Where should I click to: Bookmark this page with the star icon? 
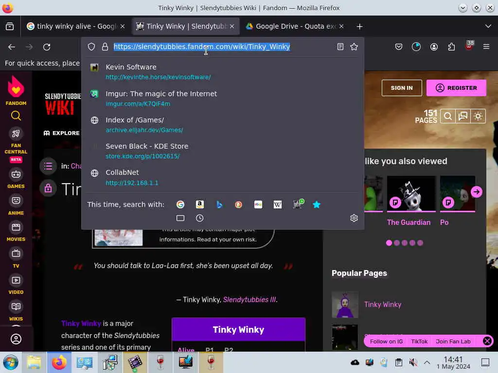coord(354,47)
